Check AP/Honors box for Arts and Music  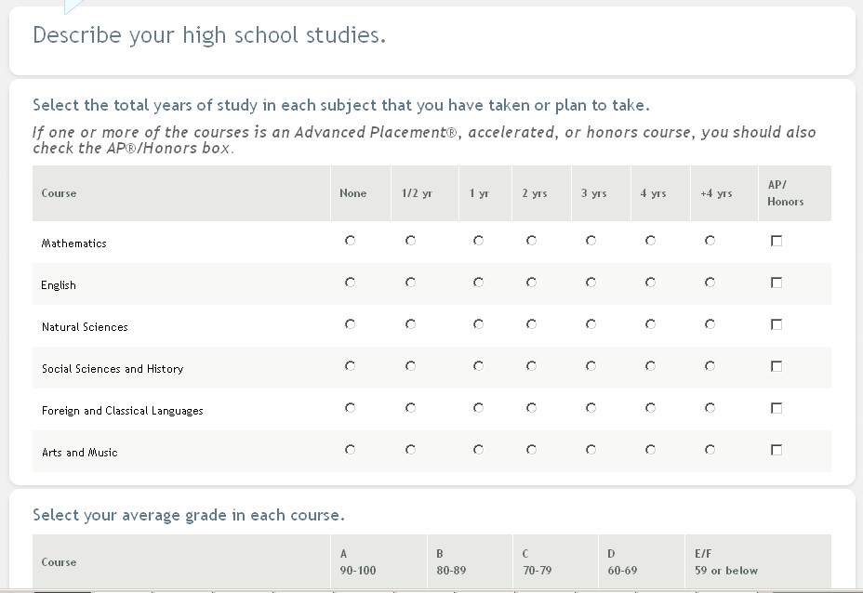(777, 450)
